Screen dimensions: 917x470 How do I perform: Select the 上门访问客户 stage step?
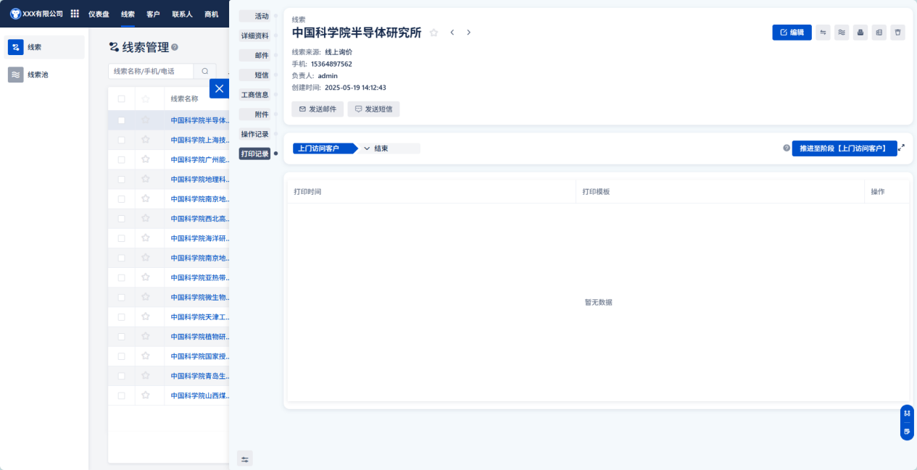(323, 148)
